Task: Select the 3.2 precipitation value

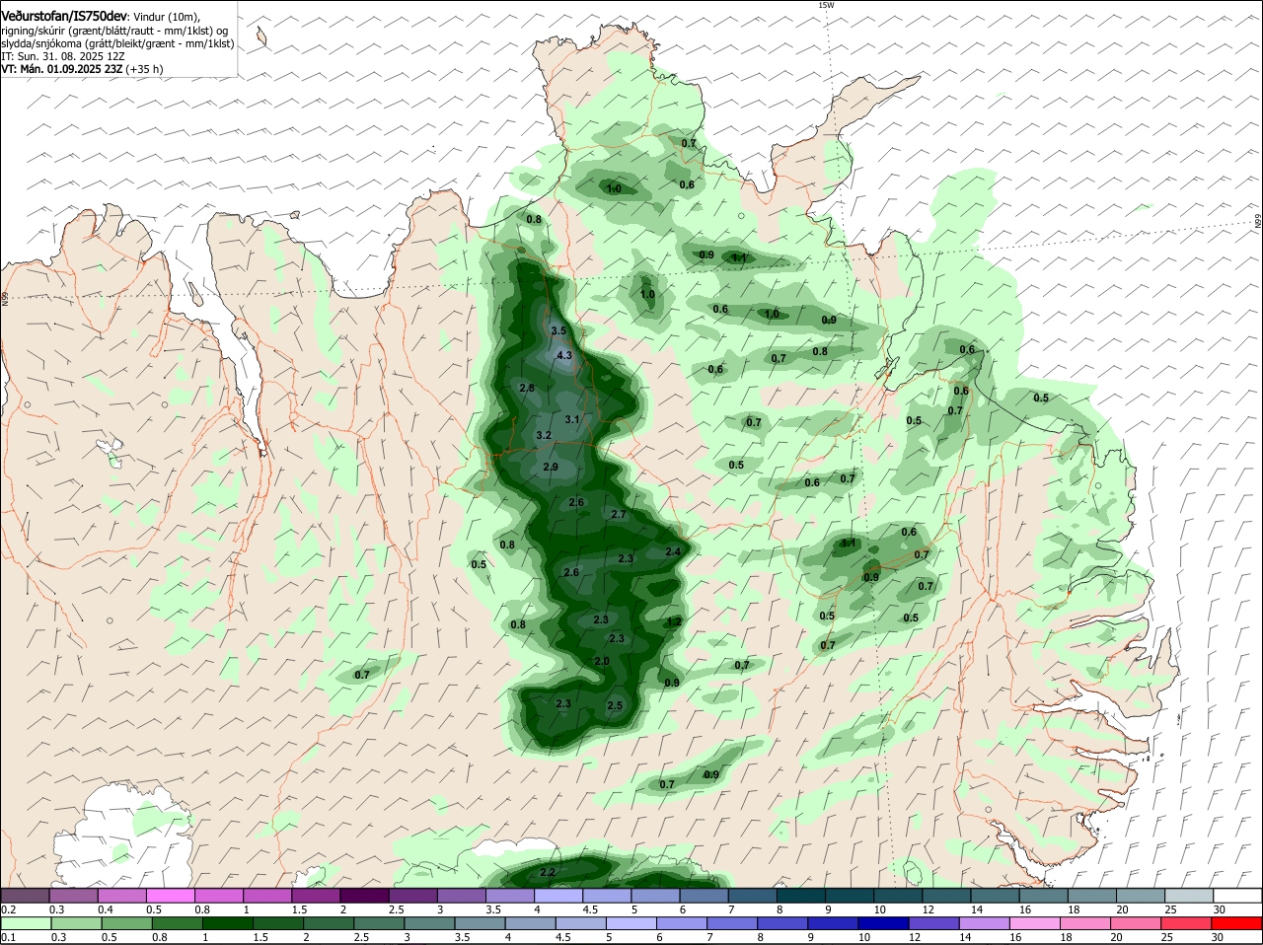Action: point(544,435)
